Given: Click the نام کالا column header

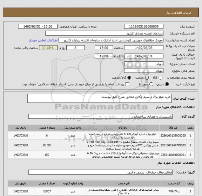Looking at the screenshot, I should [123, 128].
